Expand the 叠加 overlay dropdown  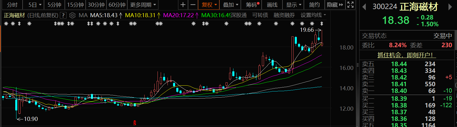230,5
